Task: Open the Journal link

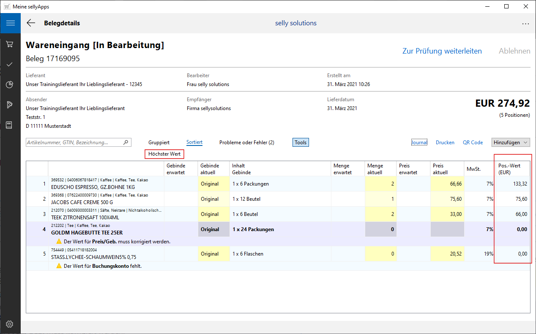Action: (419, 143)
